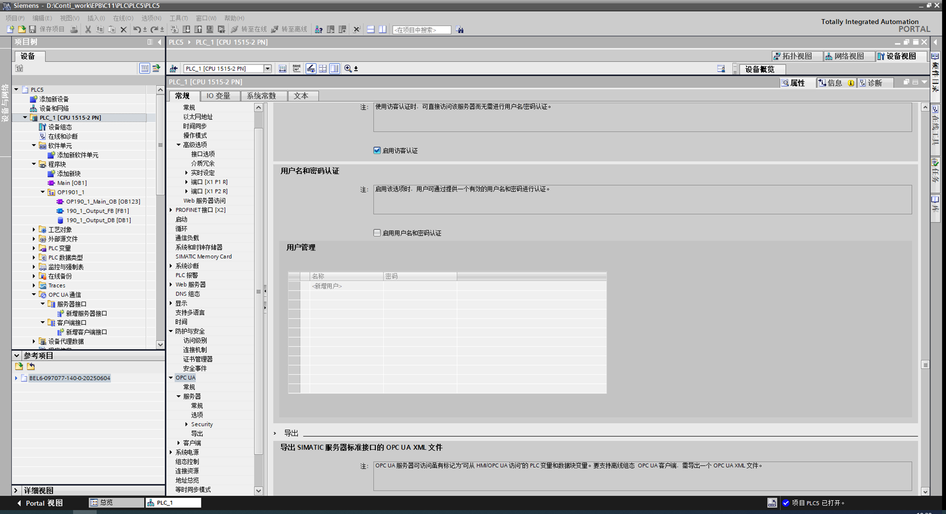
Task: Click the Open project folder icon
Action: (x=22, y=30)
